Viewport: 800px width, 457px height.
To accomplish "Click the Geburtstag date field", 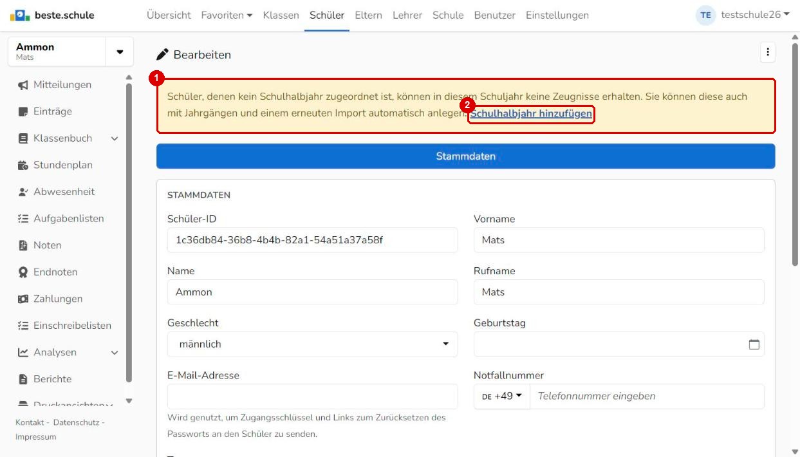I will [x=619, y=344].
